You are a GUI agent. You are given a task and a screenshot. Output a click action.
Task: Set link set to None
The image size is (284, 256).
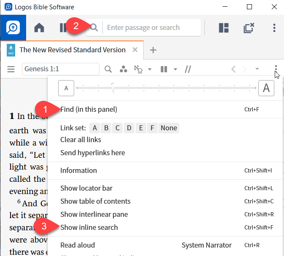point(169,128)
